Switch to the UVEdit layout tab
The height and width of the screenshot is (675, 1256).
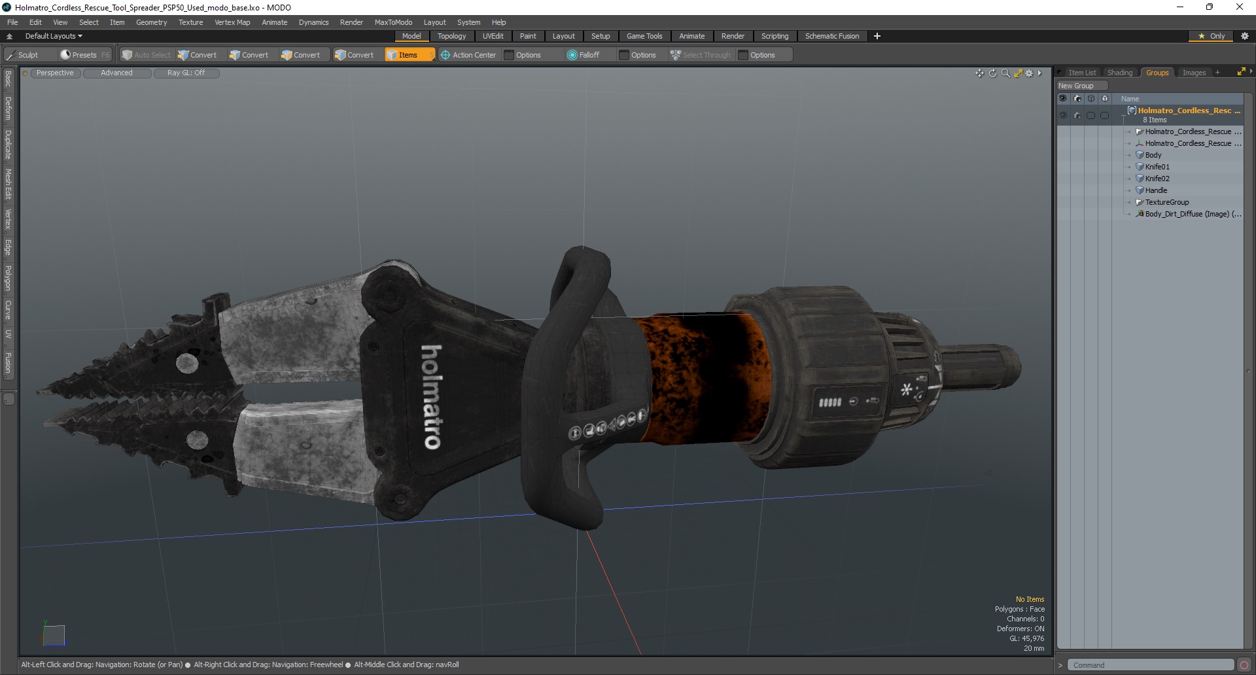click(x=493, y=36)
